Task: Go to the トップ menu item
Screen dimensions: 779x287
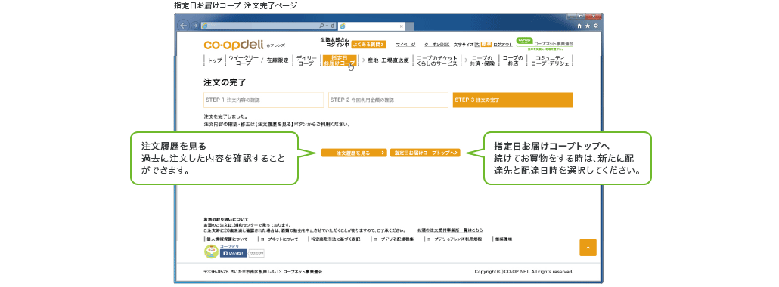Action: coord(215,60)
